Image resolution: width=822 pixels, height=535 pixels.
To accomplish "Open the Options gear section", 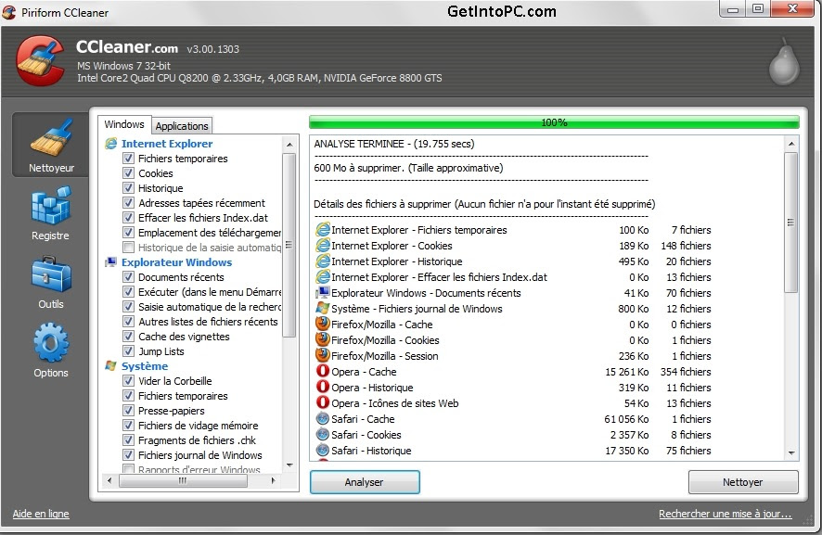I will [x=51, y=350].
